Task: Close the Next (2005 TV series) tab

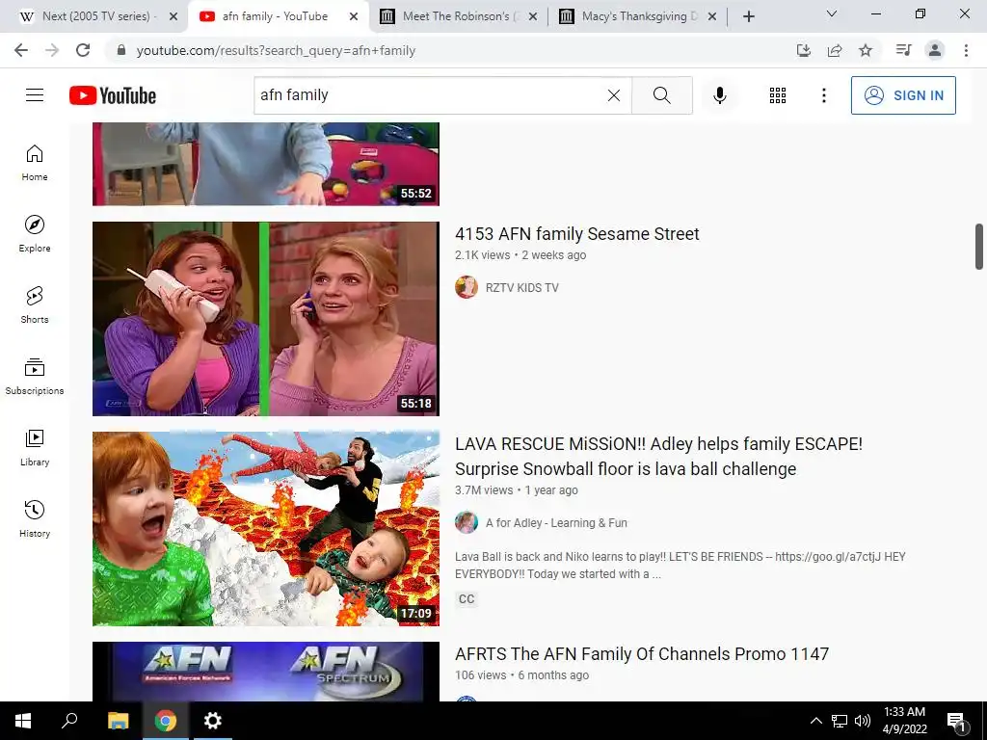Action: tap(173, 17)
